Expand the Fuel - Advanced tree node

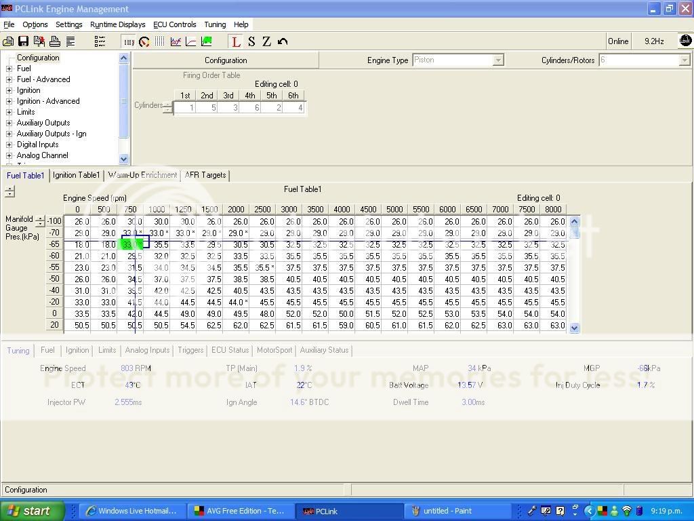(x=9, y=80)
